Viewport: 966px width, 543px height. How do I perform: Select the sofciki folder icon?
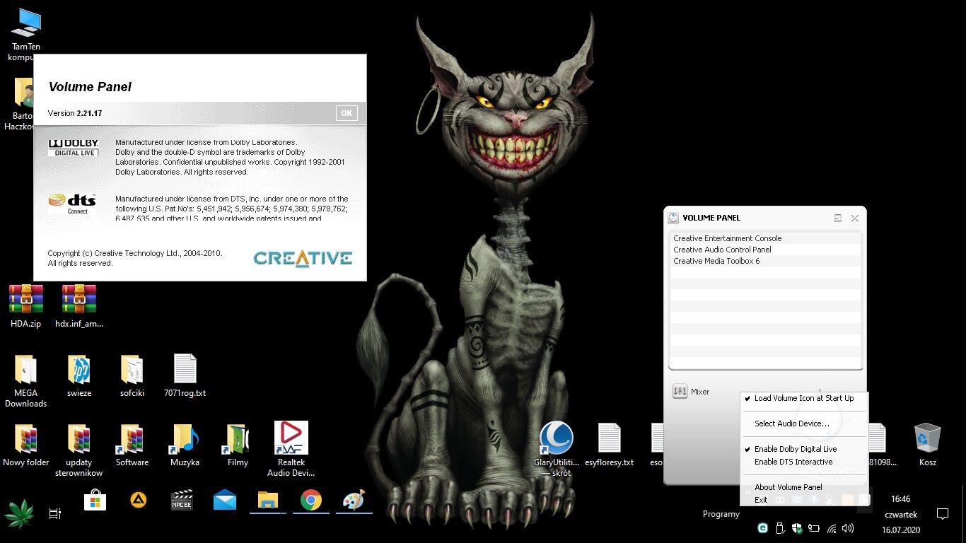pos(132,375)
